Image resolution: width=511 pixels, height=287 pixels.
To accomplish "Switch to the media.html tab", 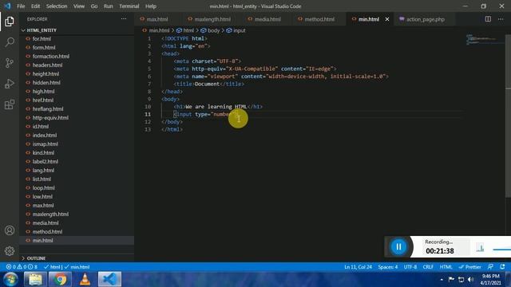I will [267, 19].
